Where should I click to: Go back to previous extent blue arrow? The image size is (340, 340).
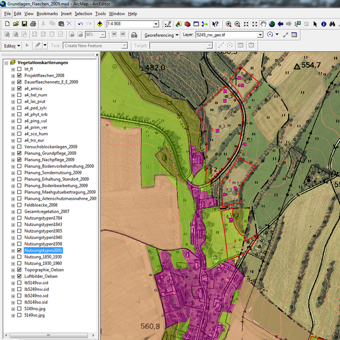point(281,24)
